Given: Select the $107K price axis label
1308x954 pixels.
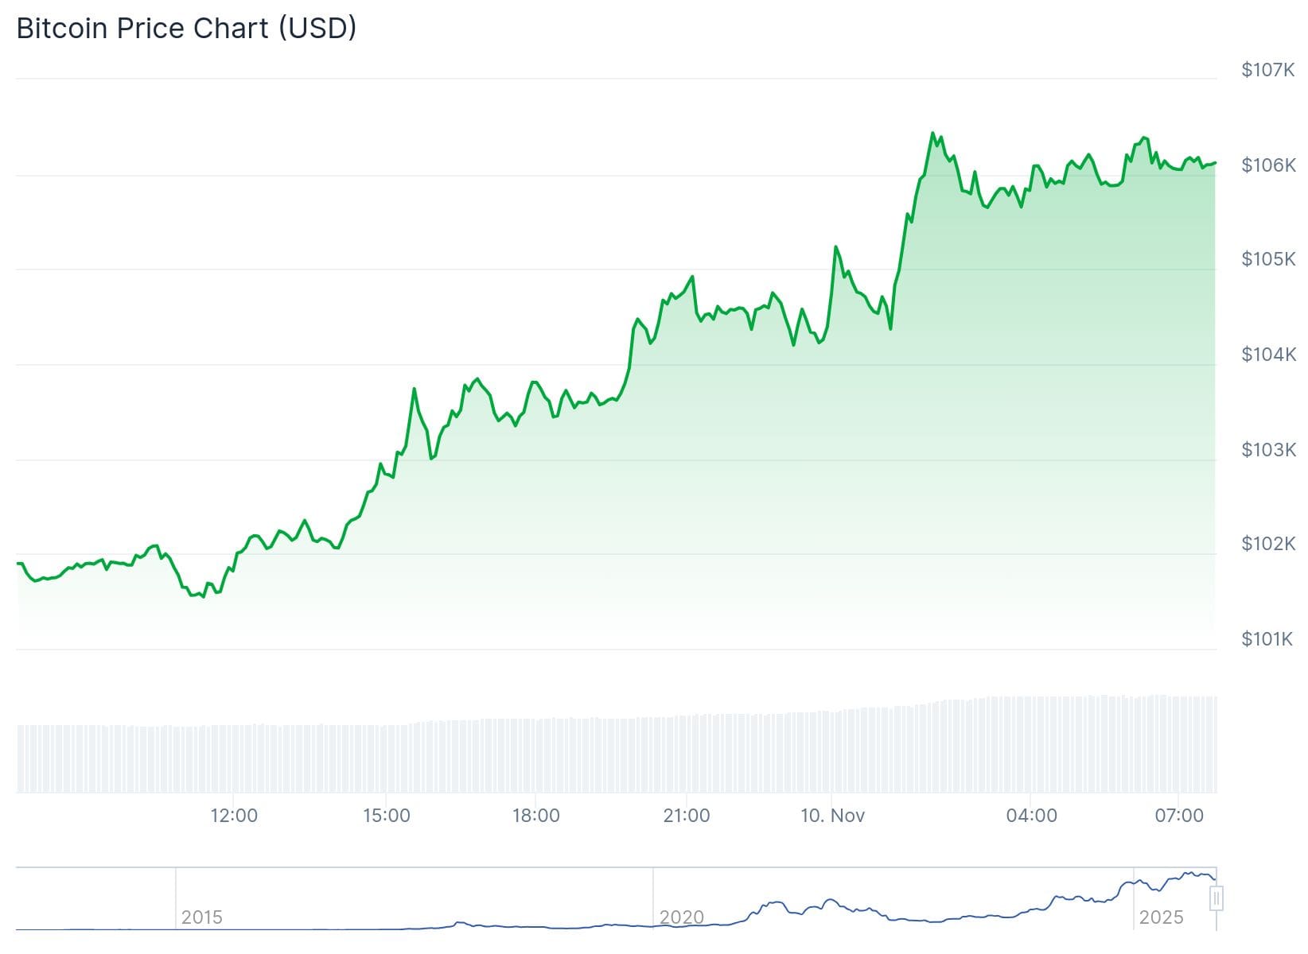Looking at the screenshot, I should [1268, 70].
